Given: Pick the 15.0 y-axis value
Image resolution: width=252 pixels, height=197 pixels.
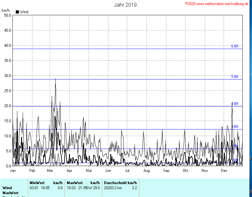Looking at the screenshot, I should 7,121.
